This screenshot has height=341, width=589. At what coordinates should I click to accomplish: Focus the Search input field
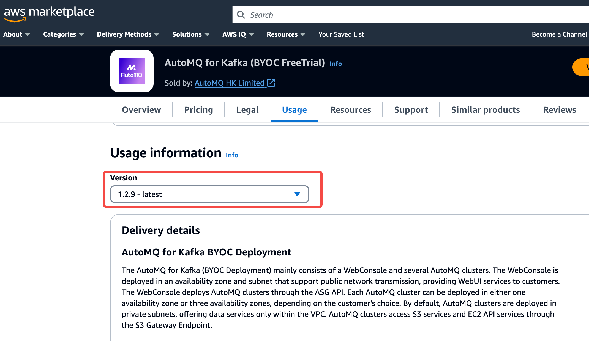pyautogui.click(x=411, y=15)
